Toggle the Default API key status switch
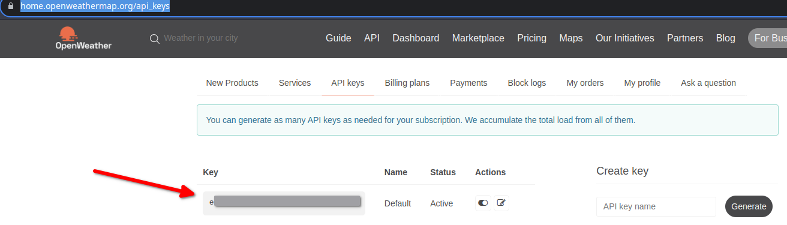This screenshot has width=787, height=225. coord(483,203)
